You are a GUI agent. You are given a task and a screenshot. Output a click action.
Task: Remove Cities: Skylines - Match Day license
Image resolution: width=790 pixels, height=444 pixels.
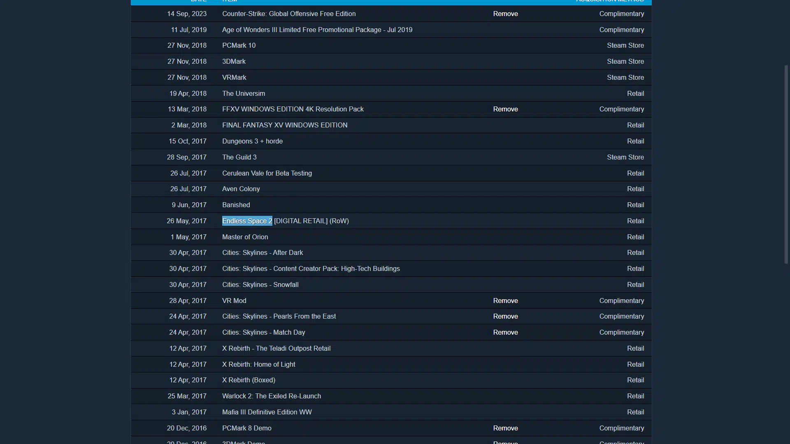(505, 332)
